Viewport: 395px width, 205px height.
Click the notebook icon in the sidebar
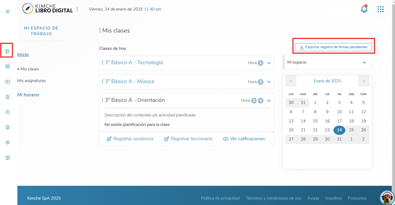[8, 51]
